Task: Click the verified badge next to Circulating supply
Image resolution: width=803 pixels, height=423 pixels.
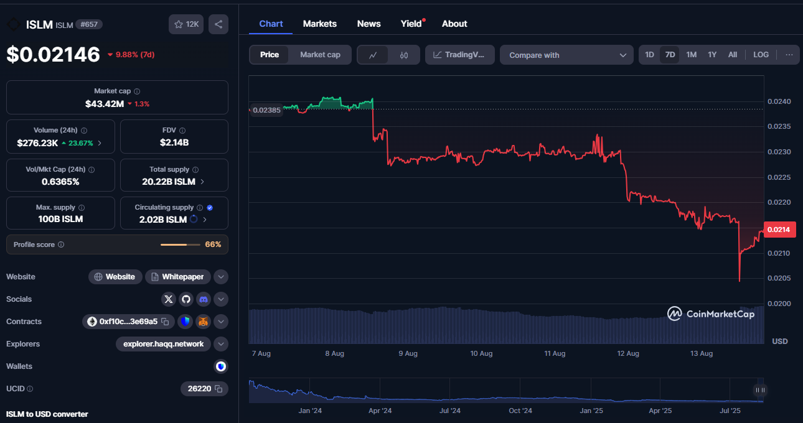Action: (210, 208)
